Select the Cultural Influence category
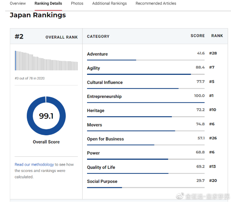Screen dimensions: 231x202 click(x=105, y=82)
